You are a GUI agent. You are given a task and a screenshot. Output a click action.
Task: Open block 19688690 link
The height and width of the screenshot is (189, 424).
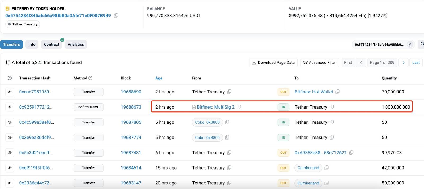tap(131, 92)
